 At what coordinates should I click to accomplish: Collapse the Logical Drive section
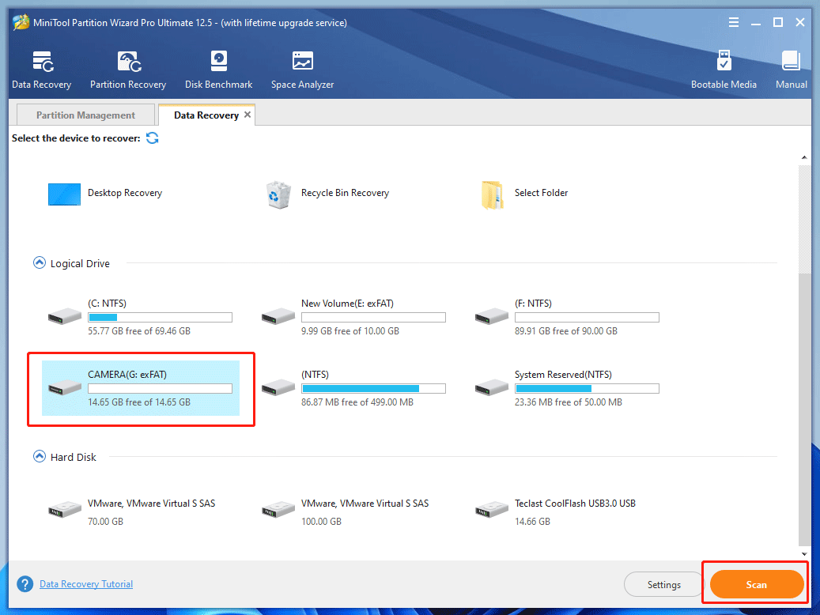pyautogui.click(x=40, y=262)
